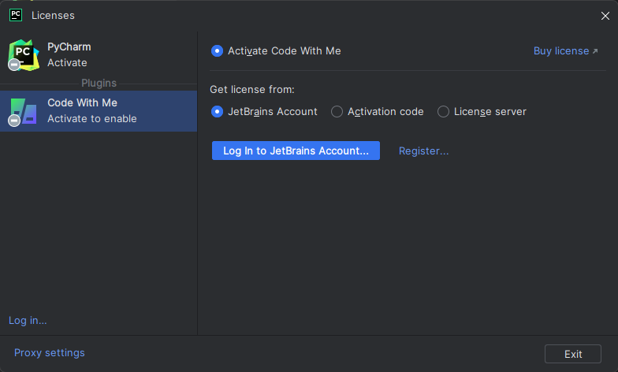Click the Plugins section header

tap(99, 83)
